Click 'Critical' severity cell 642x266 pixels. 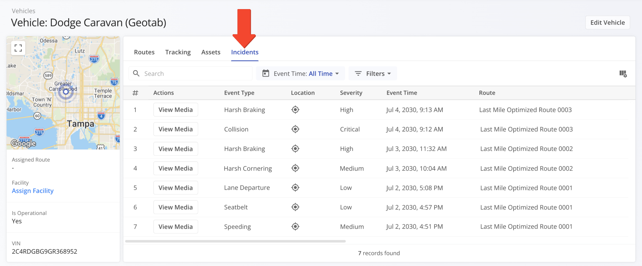350,129
